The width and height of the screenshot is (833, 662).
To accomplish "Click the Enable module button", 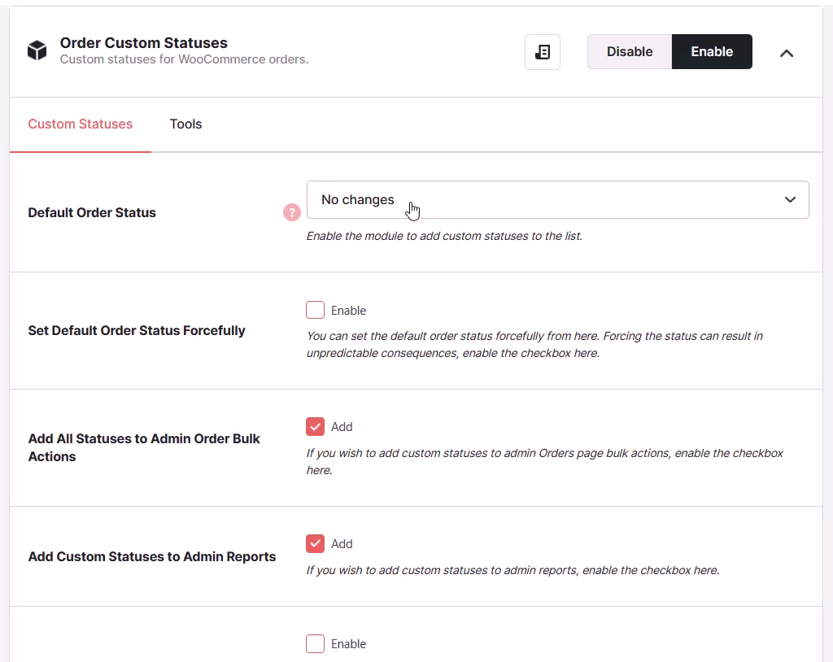I will 712,51.
